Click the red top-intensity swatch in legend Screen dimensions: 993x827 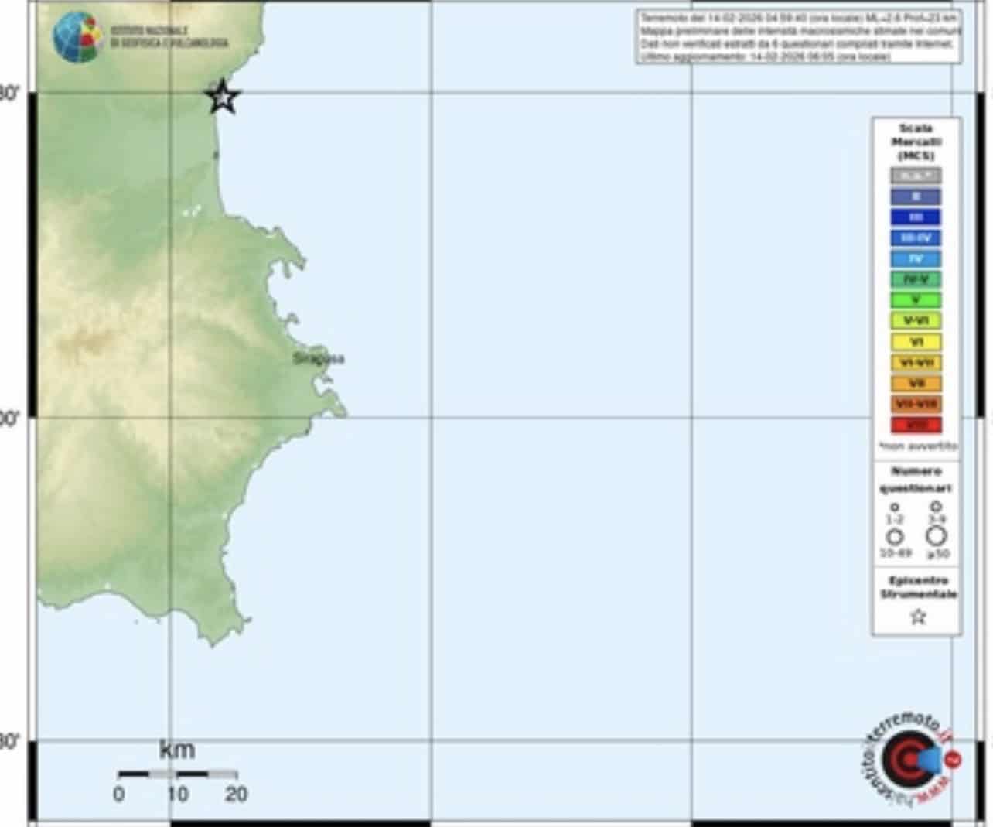916,425
